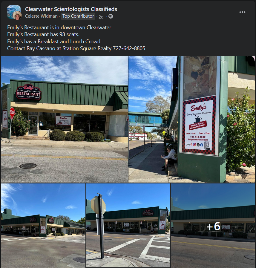This screenshot has width=256, height=268.
Task: Open the Clearwater Scientologists Classifieds group link
Action: tap(71, 9)
